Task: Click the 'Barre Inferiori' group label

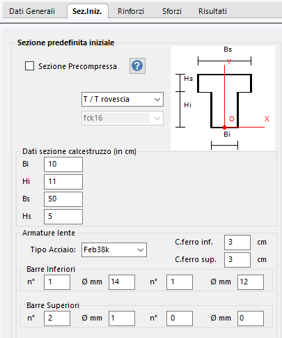Action: [51, 269]
